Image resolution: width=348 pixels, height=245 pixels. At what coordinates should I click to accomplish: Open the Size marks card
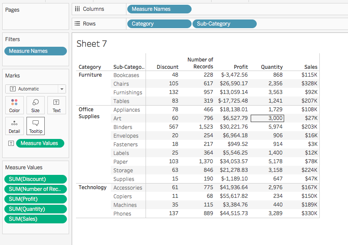[x=36, y=106]
